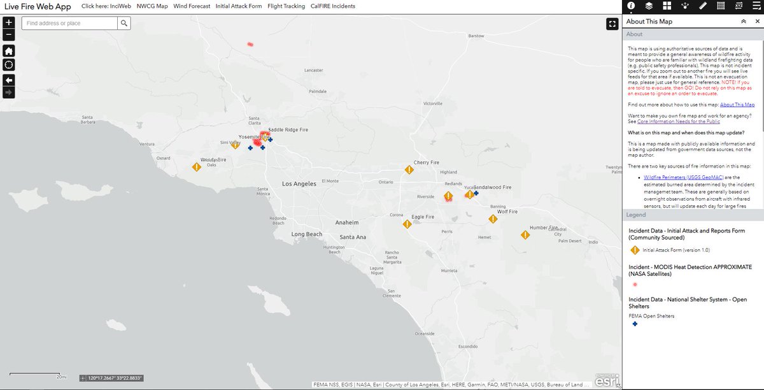The width and height of the screenshot is (764, 390).
Task: Open the basemap gallery
Action: pos(667,6)
